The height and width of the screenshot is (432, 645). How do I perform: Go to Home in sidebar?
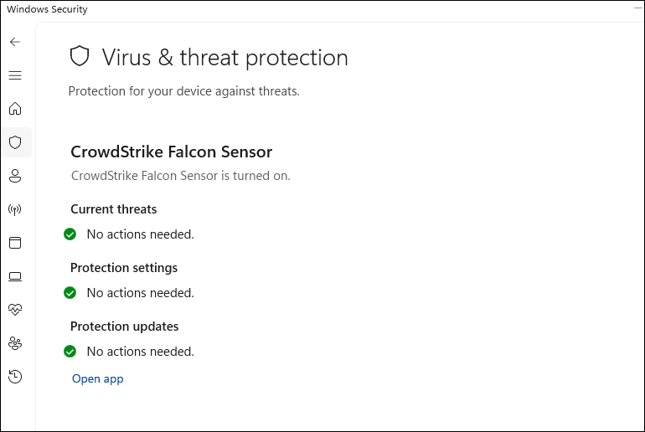click(x=15, y=109)
